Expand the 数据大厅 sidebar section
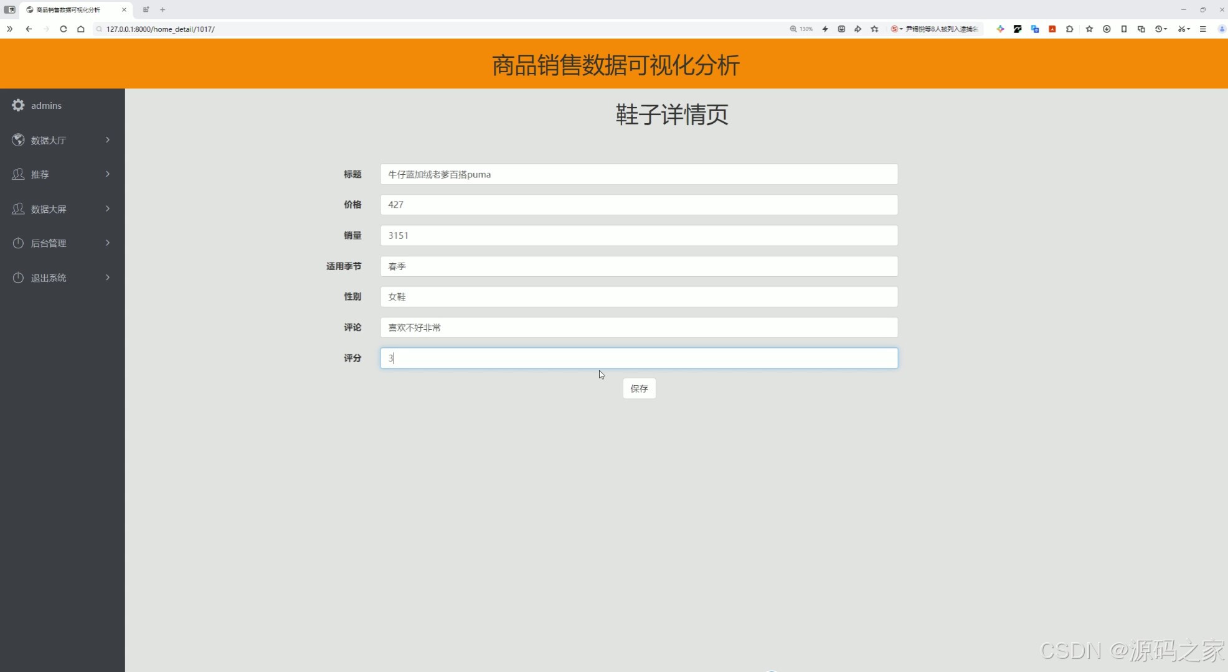Screen dimensions: 1228x672 pyautogui.click(x=107, y=140)
